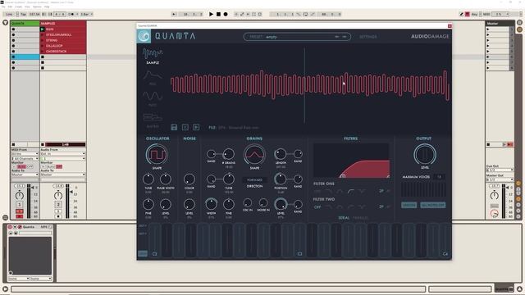Select Parallel filter routing
525x295 pixels.
pos(360,218)
